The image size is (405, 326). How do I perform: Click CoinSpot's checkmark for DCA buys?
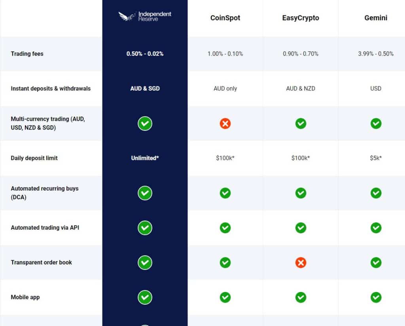point(225,193)
